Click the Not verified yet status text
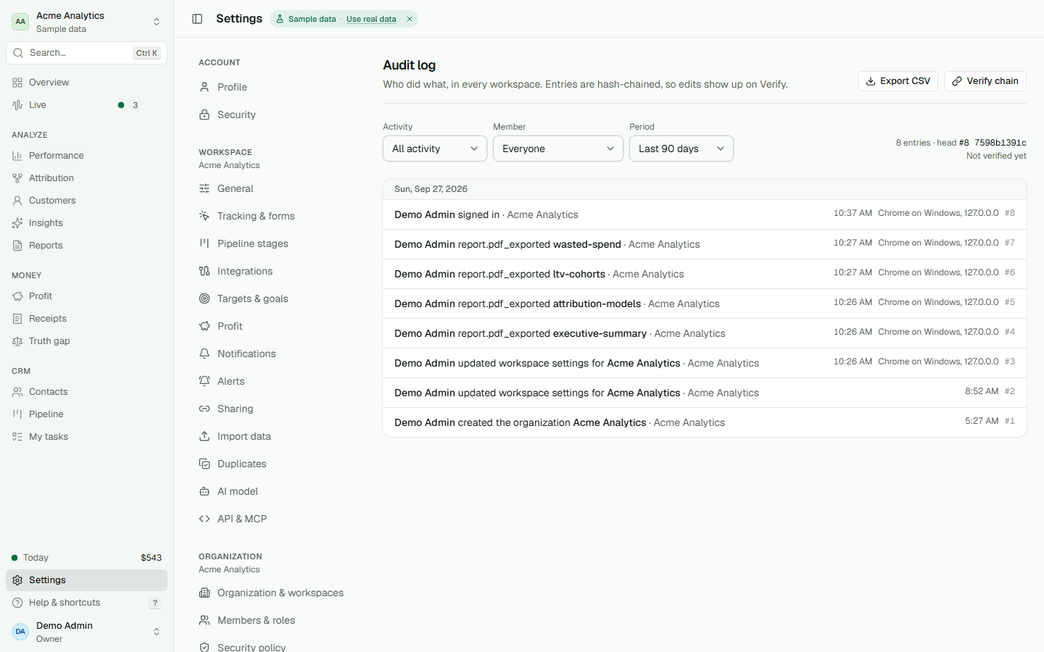 (996, 156)
